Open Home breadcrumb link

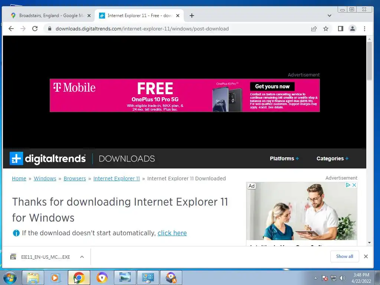(x=19, y=178)
